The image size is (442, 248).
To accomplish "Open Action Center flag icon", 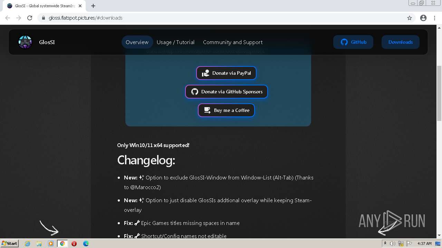I will coord(409,244).
